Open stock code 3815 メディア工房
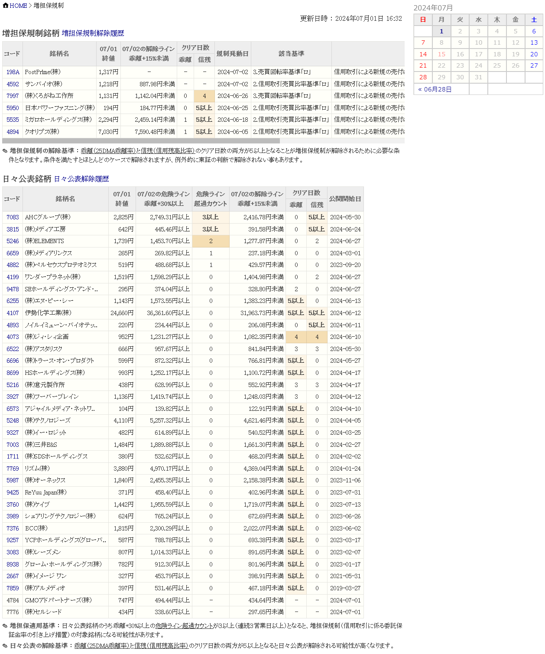545x654 pixels. click(13, 229)
